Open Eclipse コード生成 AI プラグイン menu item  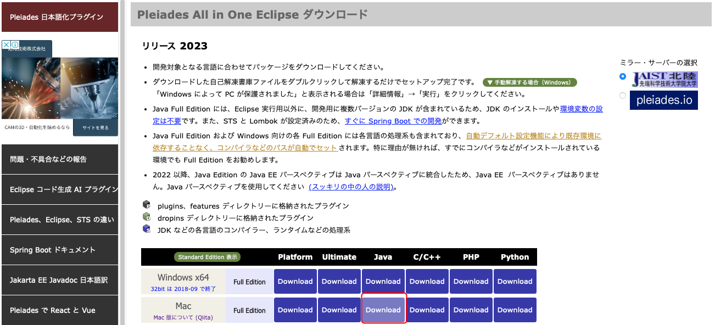[59, 189]
